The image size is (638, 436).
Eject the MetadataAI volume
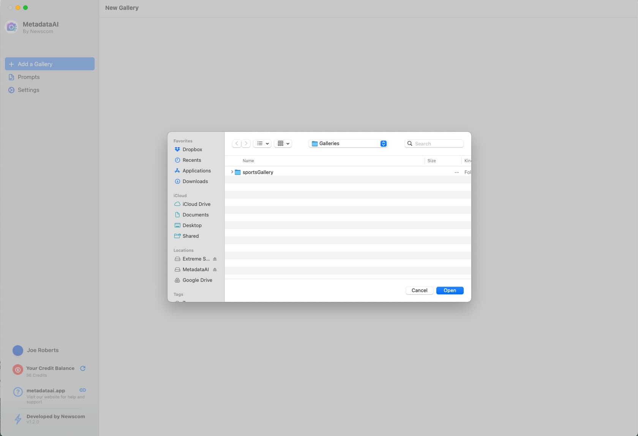[215, 270]
